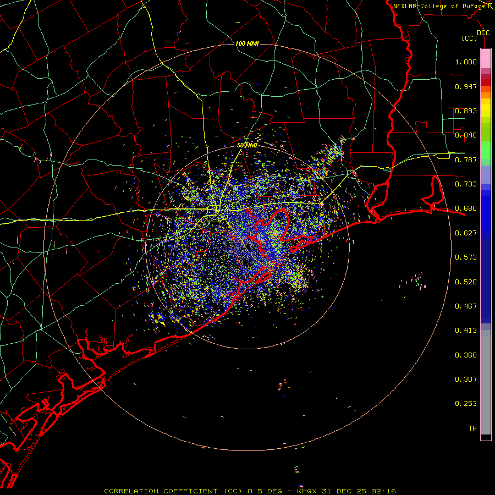
Task: Click the 0.893 scale value
Action: pyautogui.click(x=466, y=111)
